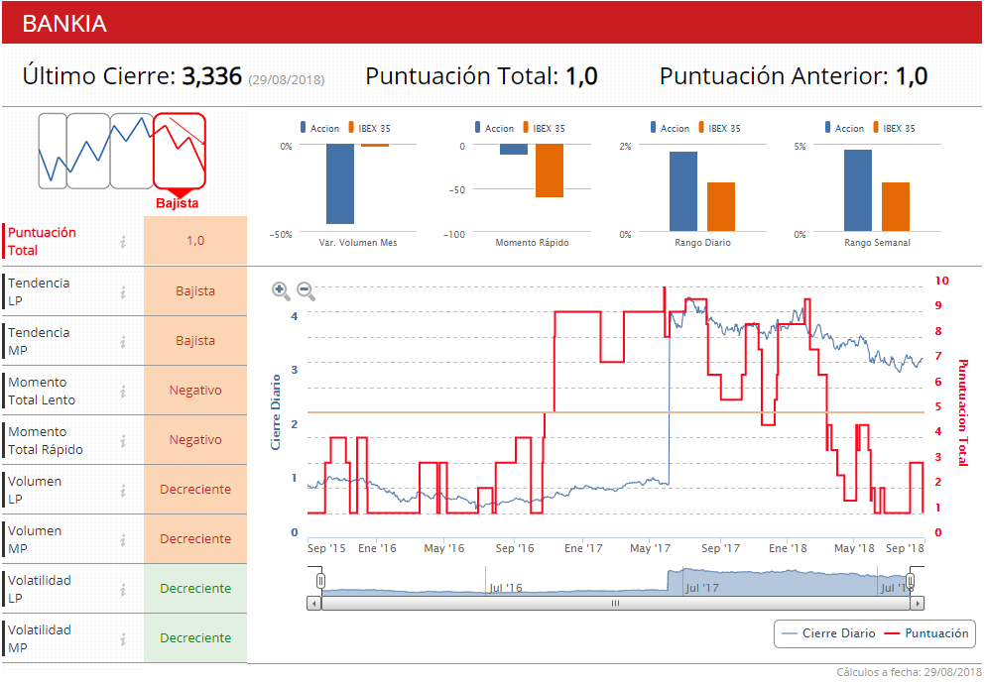The image size is (986, 683).
Task: Toggle Accion legend in Rango Diario chart
Action: tap(671, 128)
